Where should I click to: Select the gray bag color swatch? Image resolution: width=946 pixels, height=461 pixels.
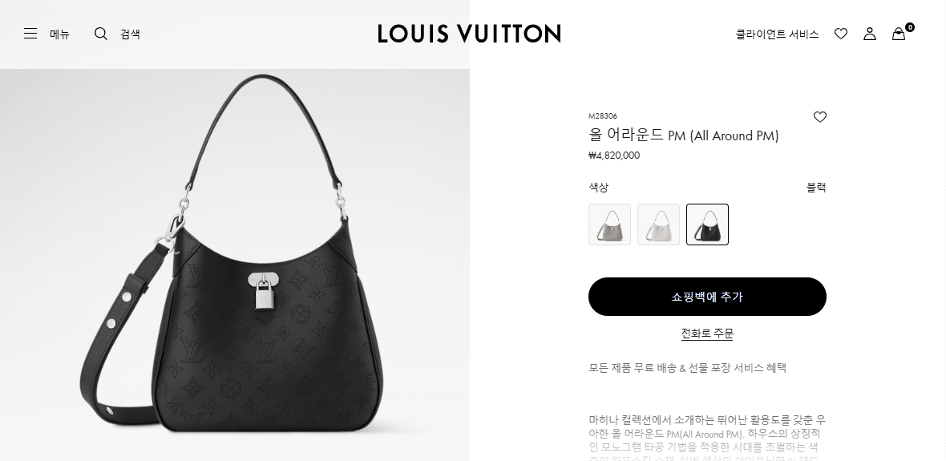click(x=609, y=224)
